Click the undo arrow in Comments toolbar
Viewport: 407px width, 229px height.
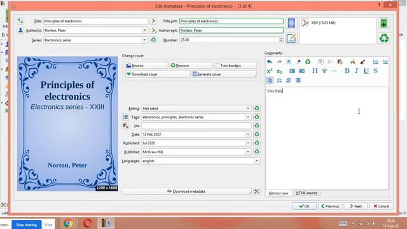pos(270,62)
